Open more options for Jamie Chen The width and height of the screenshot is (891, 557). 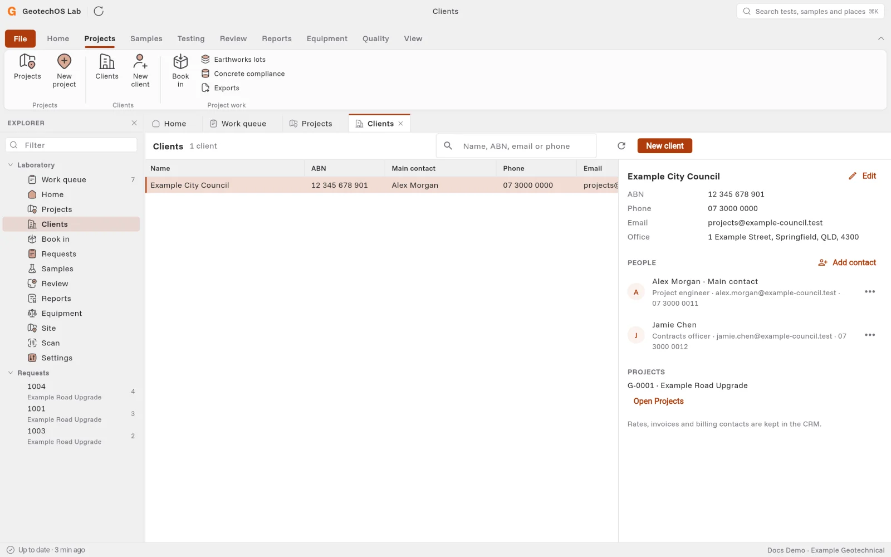[870, 335]
